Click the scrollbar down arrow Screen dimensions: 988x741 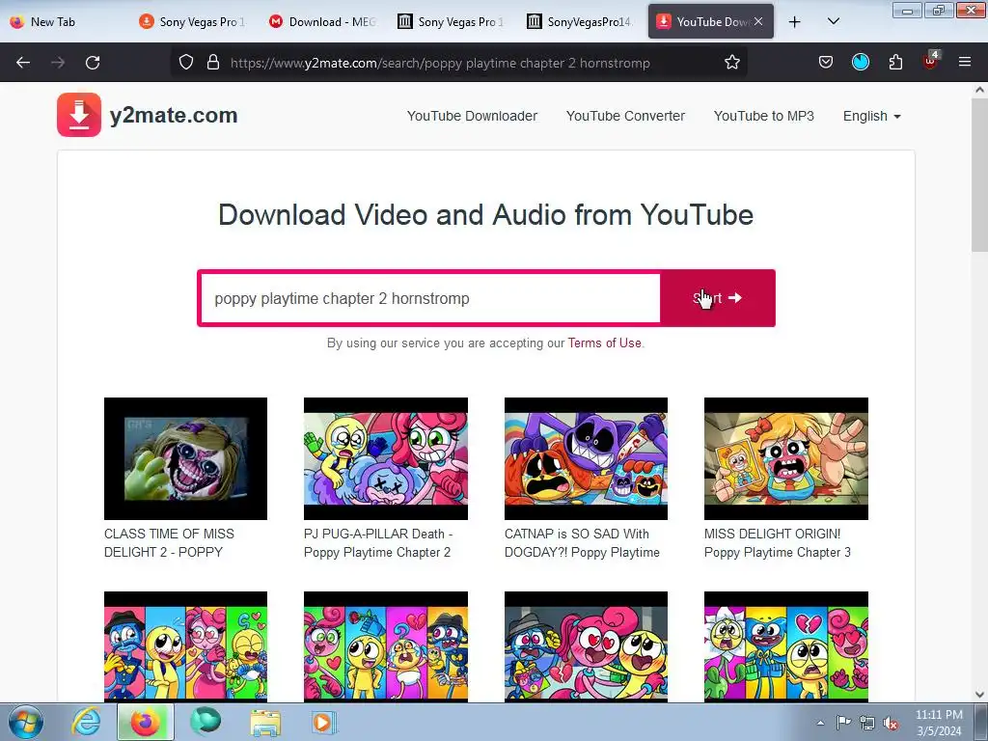(x=979, y=694)
